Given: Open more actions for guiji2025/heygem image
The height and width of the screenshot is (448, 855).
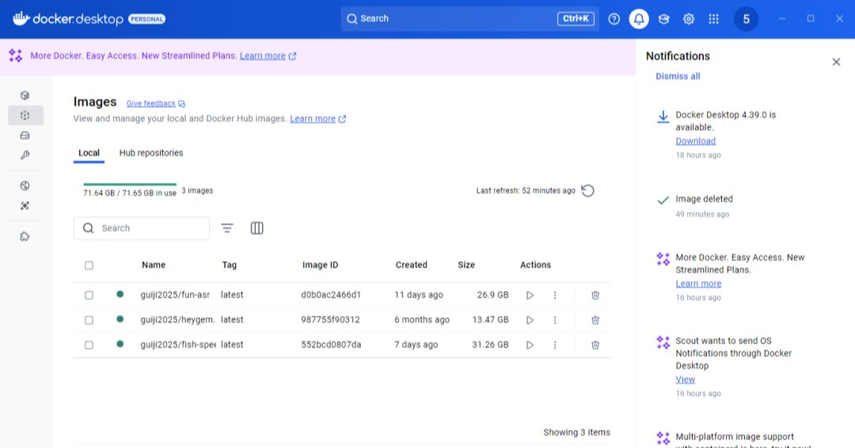Looking at the screenshot, I should 555,320.
